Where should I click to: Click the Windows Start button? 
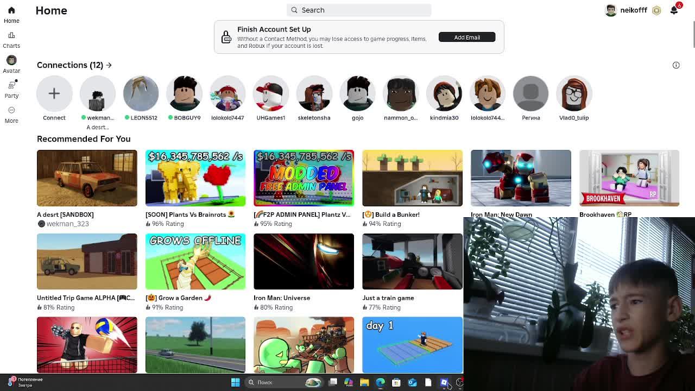point(235,382)
